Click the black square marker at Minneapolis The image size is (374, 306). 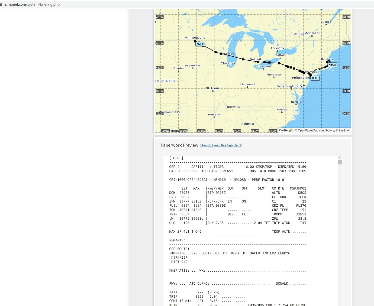pos(195,41)
